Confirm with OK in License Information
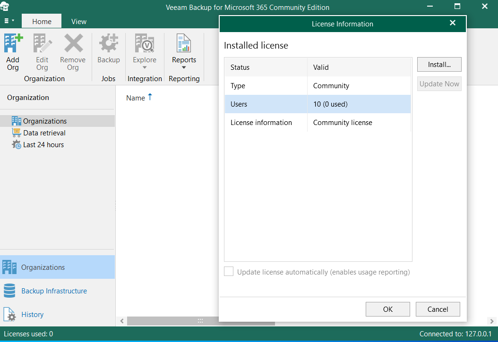 point(388,309)
